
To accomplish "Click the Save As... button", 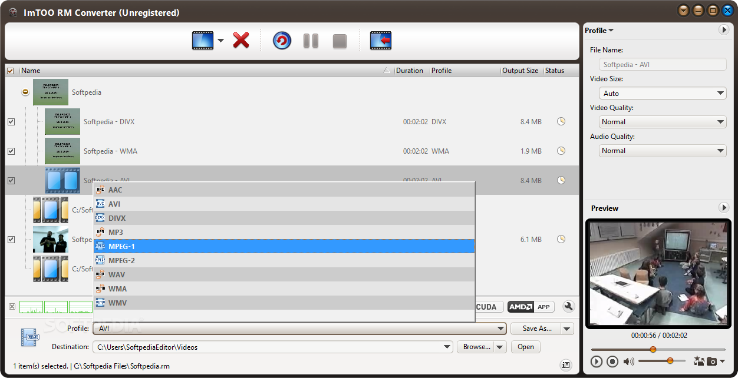I will [x=536, y=329].
